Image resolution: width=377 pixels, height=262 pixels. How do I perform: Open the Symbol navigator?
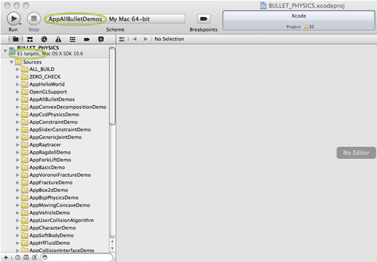[x=30, y=39]
